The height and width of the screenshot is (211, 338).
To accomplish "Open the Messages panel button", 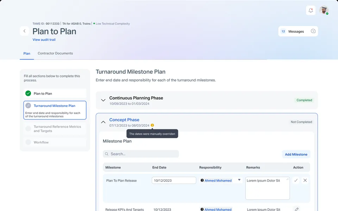I will [x=298, y=31].
